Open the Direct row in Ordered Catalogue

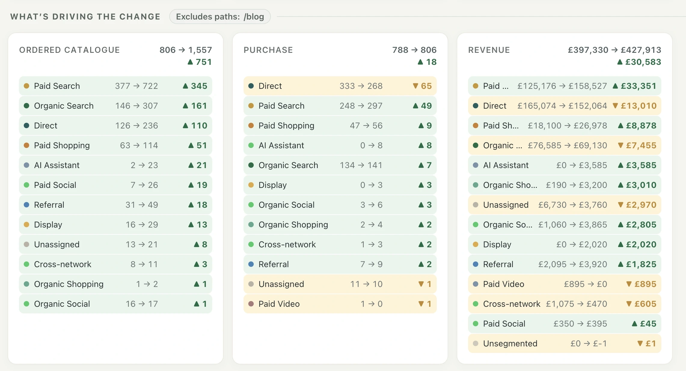(x=115, y=125)
